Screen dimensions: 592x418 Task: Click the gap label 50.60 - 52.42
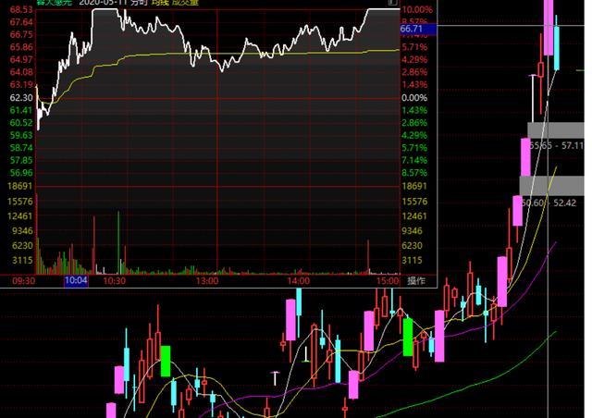[x=549, y=203]
